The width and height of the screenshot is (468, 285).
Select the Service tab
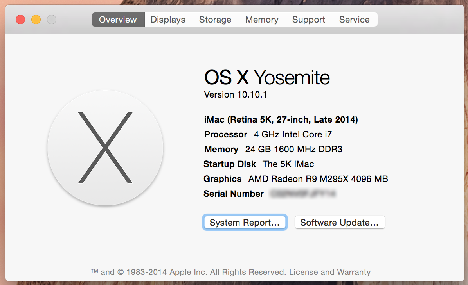click(355, 20)
